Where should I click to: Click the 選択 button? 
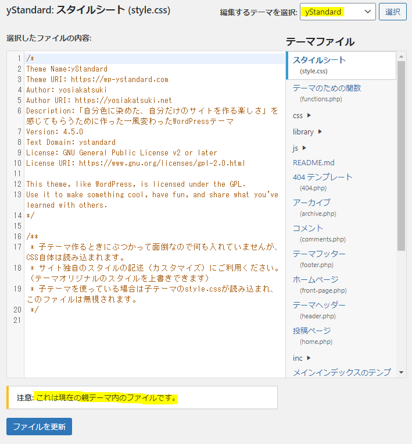392,12
